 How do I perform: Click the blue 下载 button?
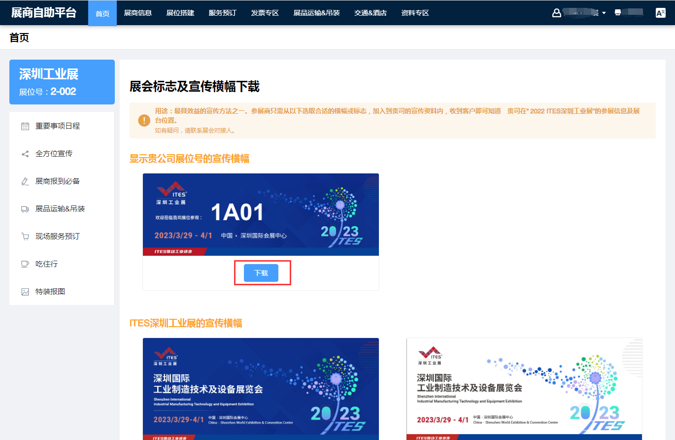point(261,273)
